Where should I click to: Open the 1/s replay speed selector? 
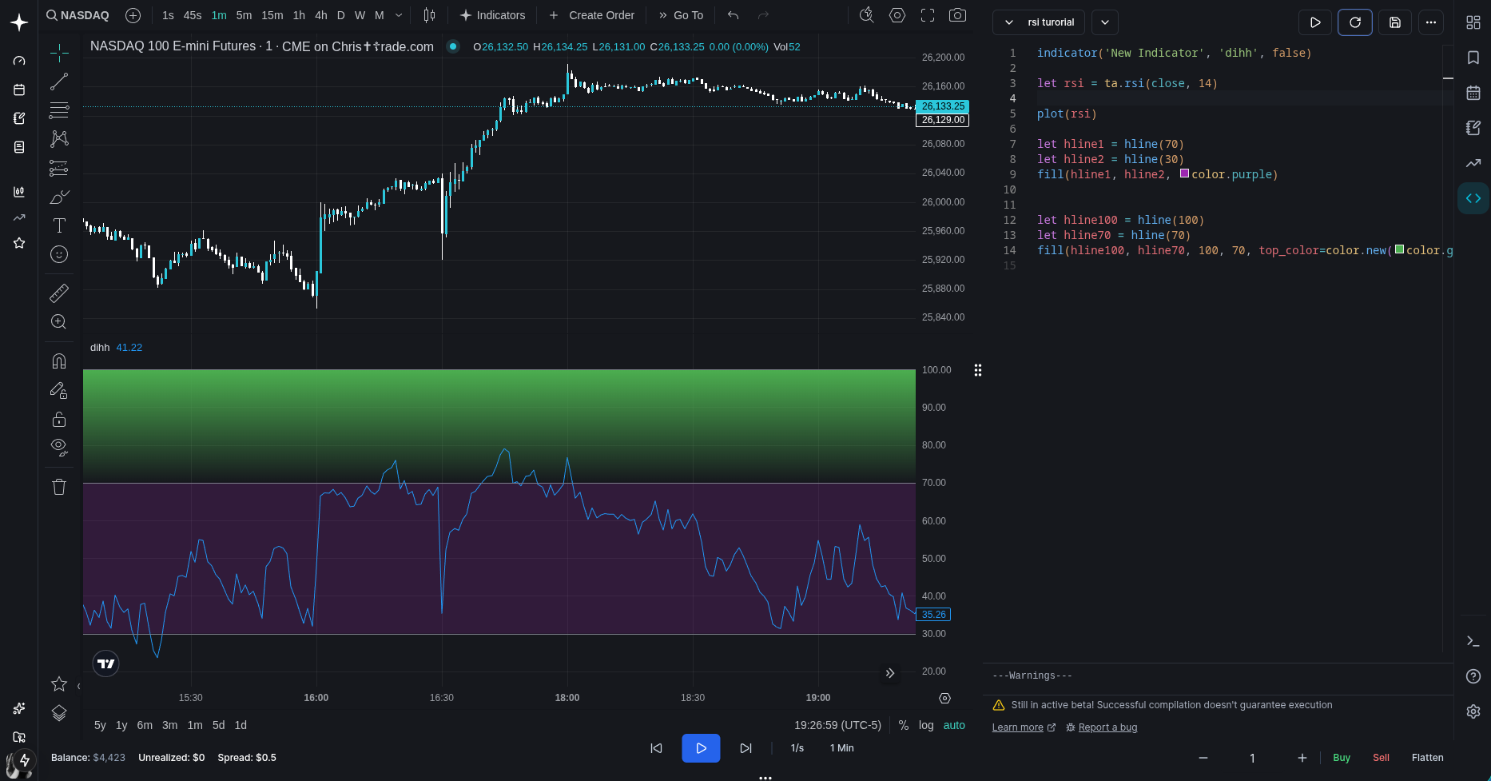pos(797,748)
